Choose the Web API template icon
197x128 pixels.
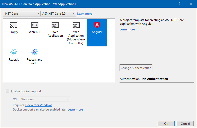pos(35,25)
